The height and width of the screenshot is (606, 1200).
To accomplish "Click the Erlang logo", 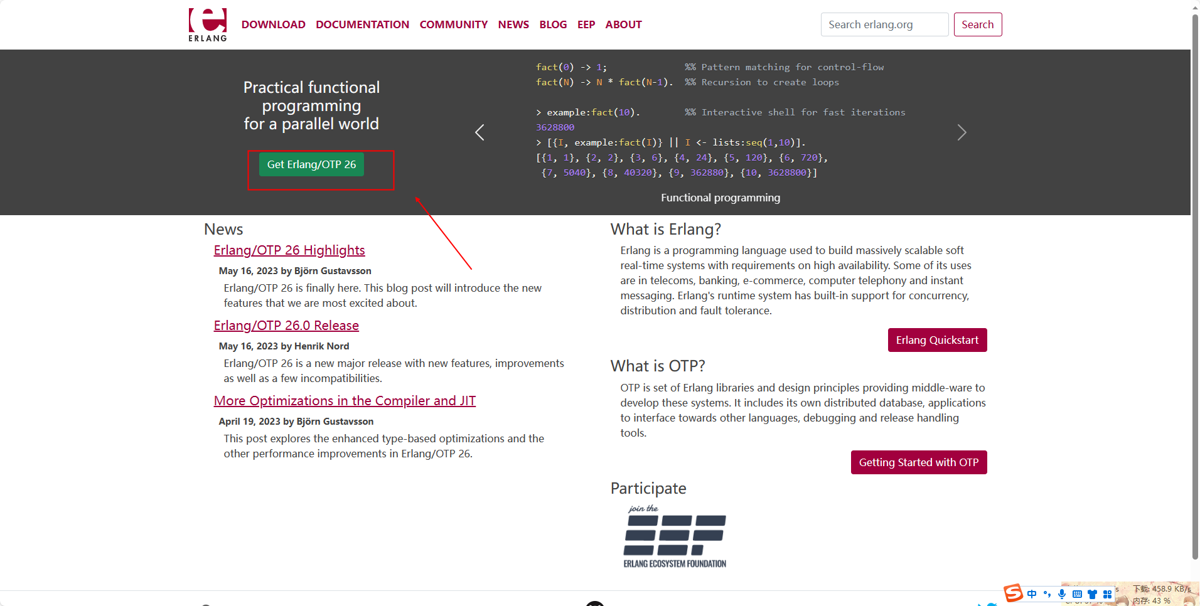I will click(208, 25).
